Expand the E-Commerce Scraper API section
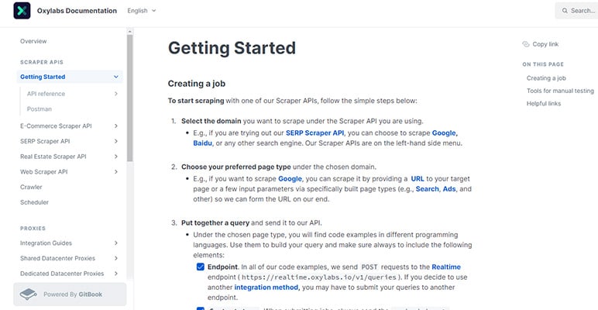 pyautogui.click(x=115, y=126)
